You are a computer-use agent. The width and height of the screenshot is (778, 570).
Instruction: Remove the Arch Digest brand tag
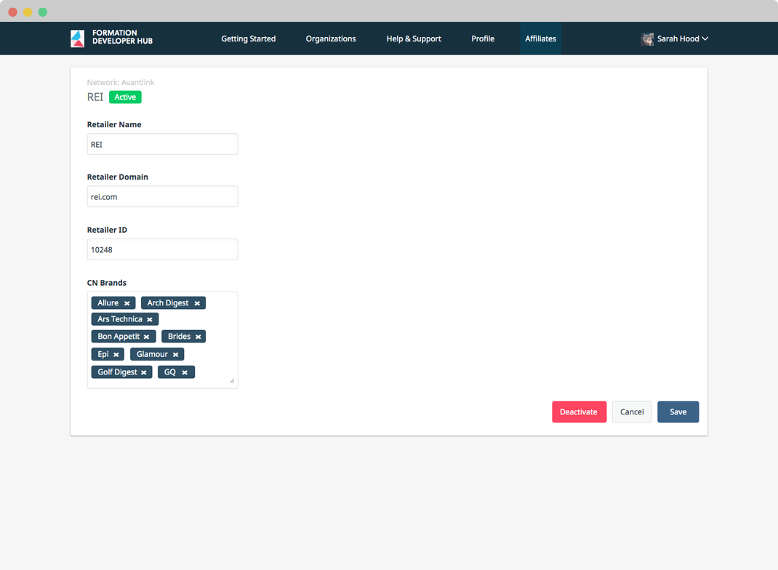pos(197,303)
